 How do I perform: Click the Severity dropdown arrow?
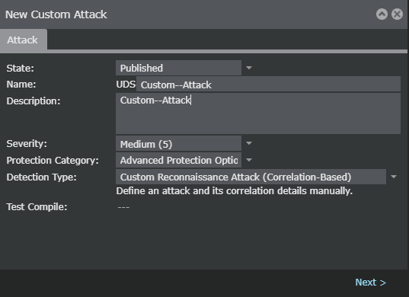(249, 143)
